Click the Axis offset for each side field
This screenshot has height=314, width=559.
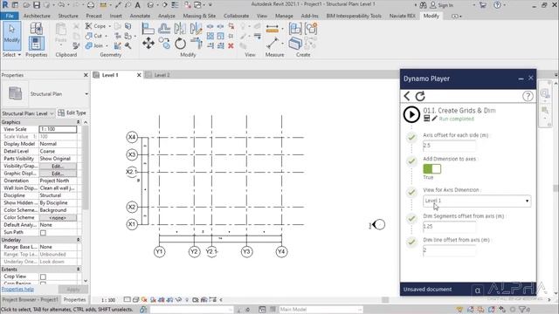pyautogui.click(x=449, y=146)
